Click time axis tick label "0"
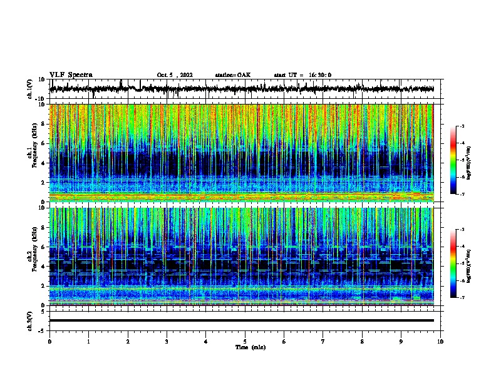 tap(49, 342)
